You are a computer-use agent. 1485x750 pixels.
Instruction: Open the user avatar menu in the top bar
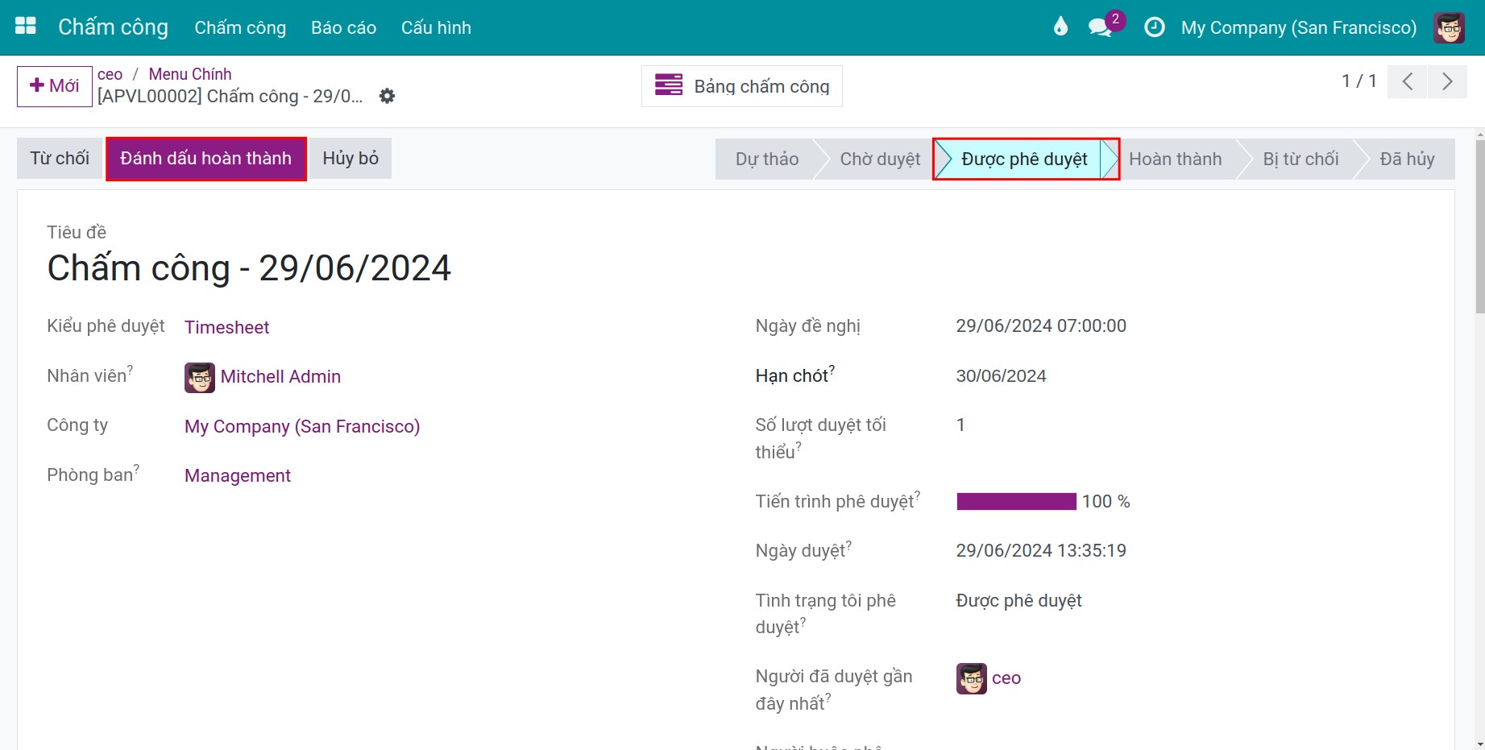(1449, 27)
